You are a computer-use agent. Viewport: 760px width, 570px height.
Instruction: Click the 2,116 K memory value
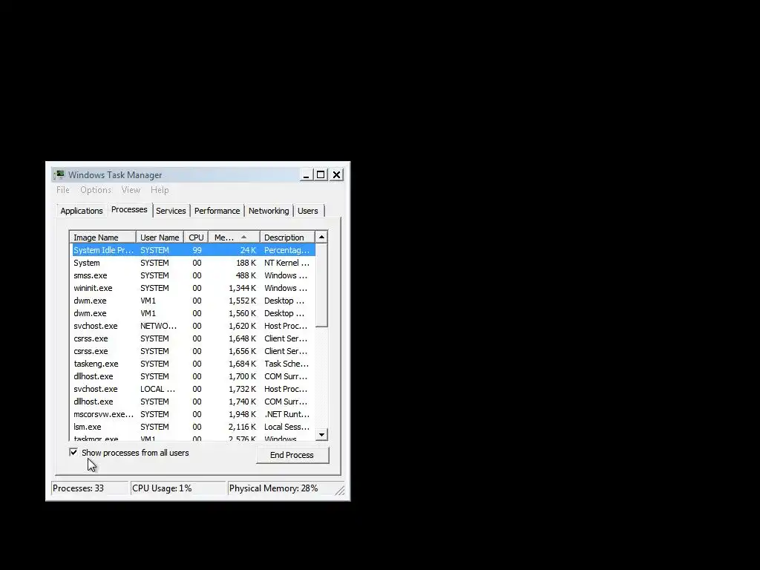coord(242,427)
